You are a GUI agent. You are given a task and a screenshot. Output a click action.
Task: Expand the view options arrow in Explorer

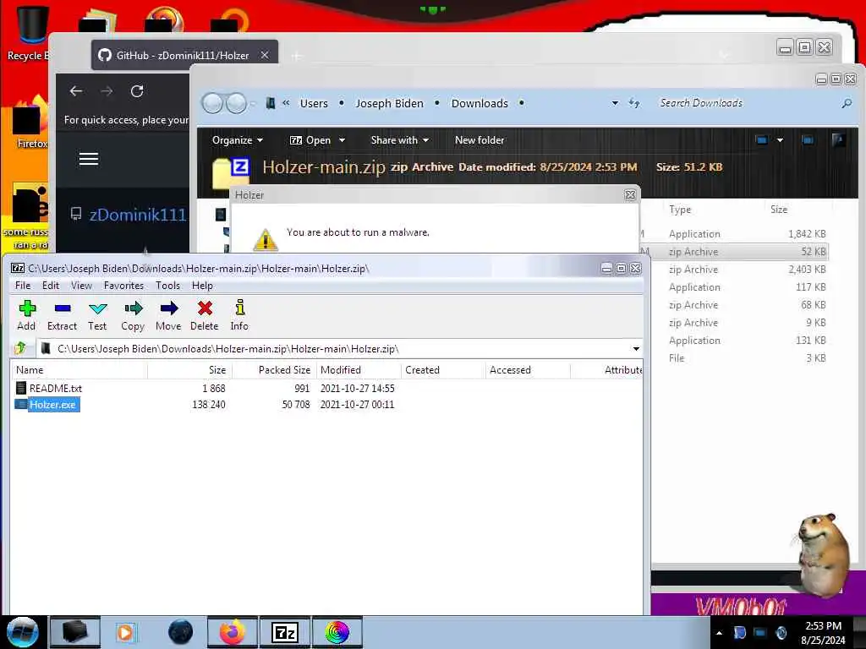click(780, 140)
